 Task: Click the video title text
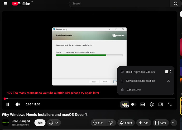pos(45,114)
